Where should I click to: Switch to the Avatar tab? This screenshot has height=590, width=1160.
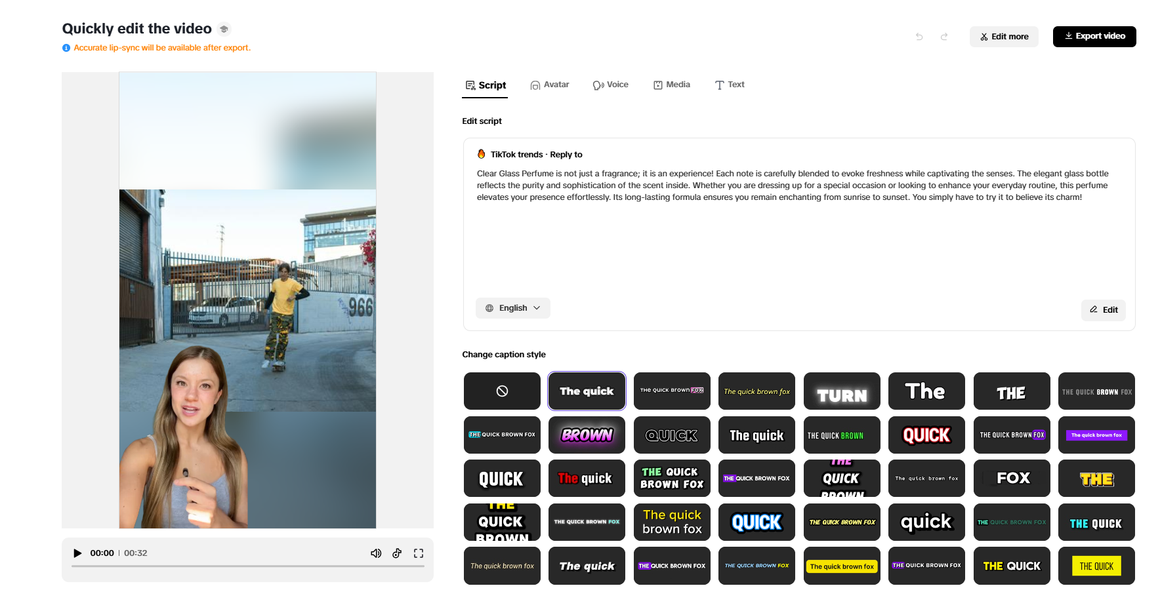[x=550, y=85]
